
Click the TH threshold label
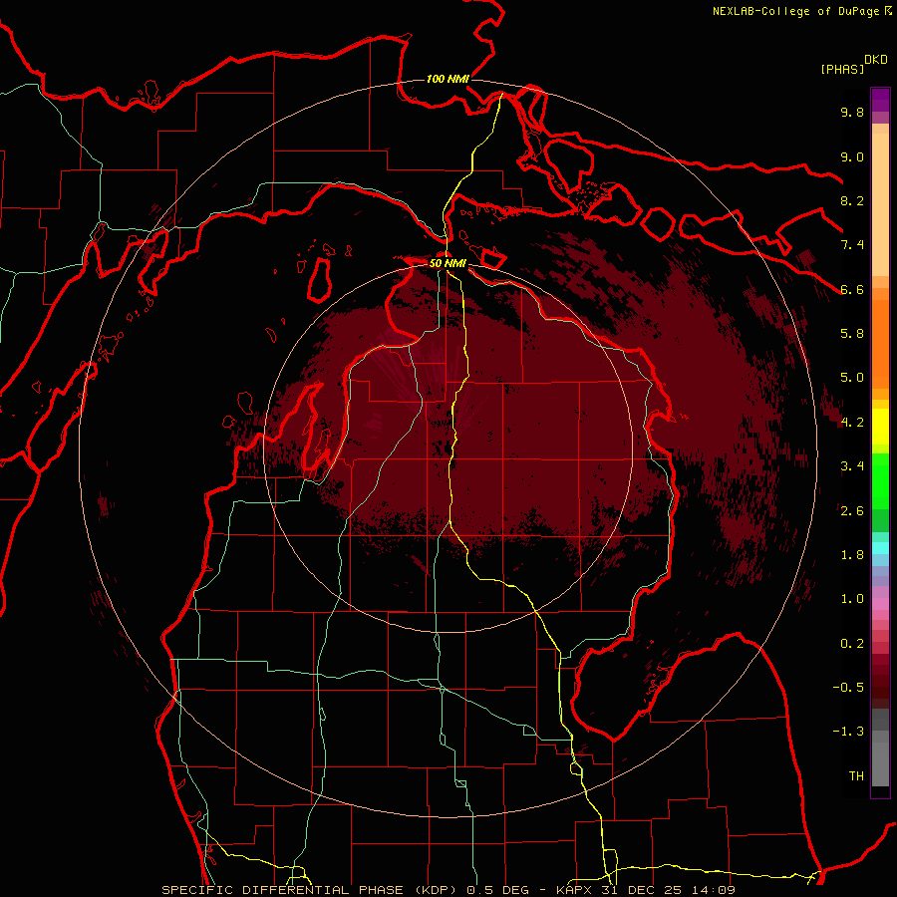pos(856,776)
